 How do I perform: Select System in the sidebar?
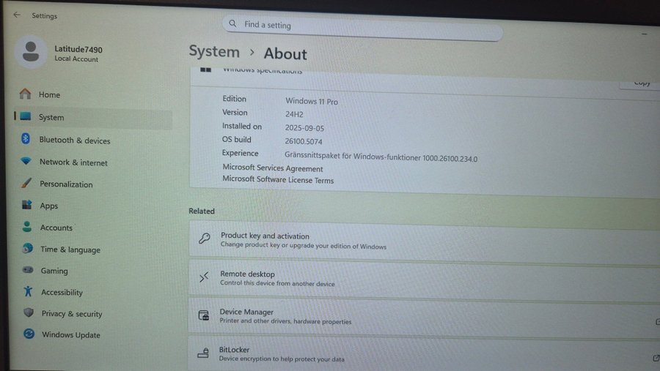click(51, 117)
